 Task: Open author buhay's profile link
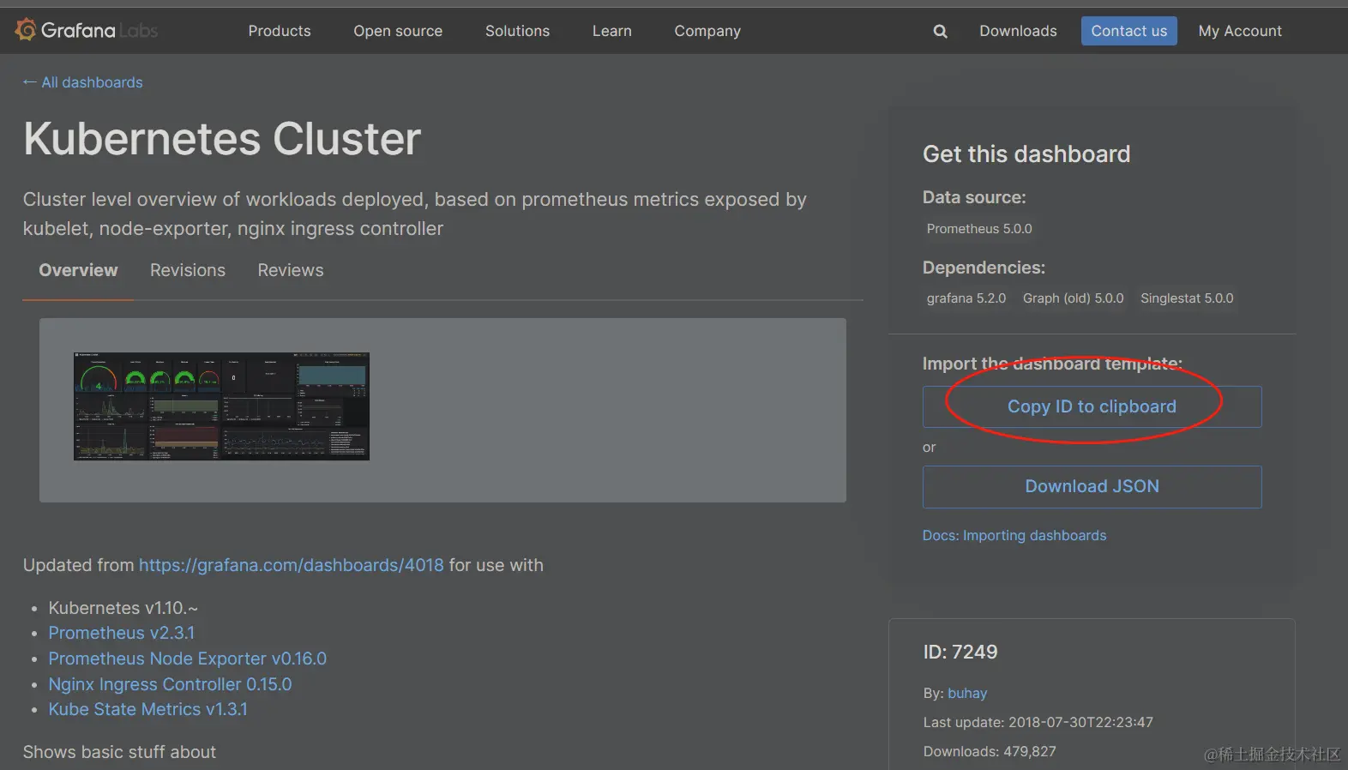(x=967, y=693)
